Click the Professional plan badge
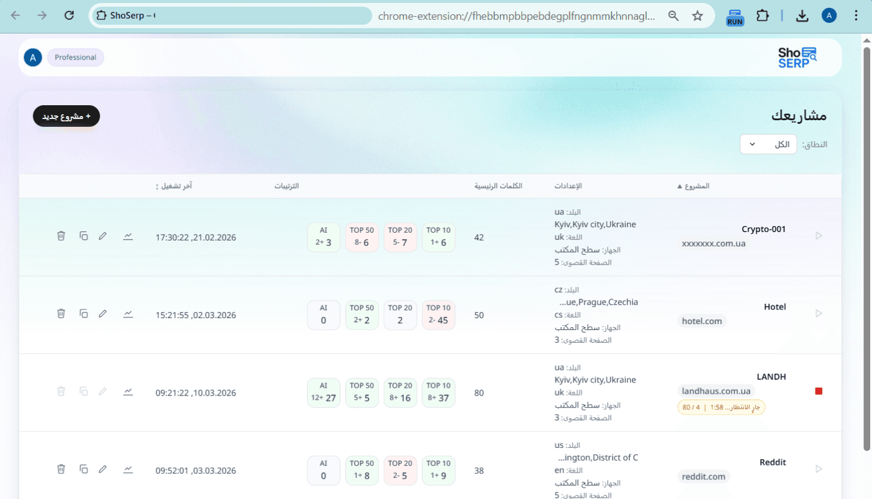This screenshot has width=872, height=499. tap(75, 58)
